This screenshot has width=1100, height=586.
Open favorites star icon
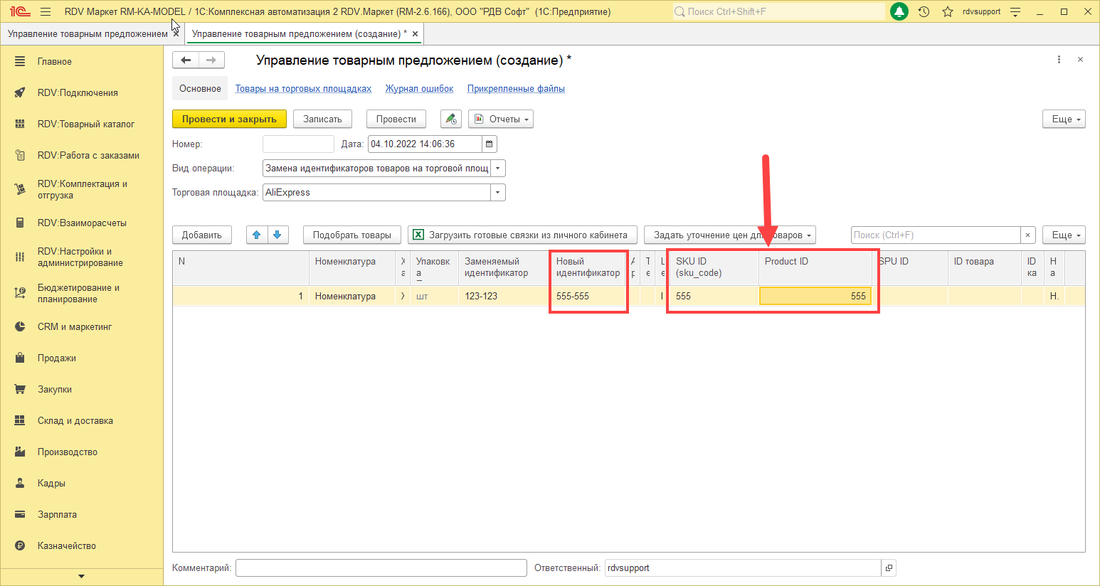(x=947, y=12)
